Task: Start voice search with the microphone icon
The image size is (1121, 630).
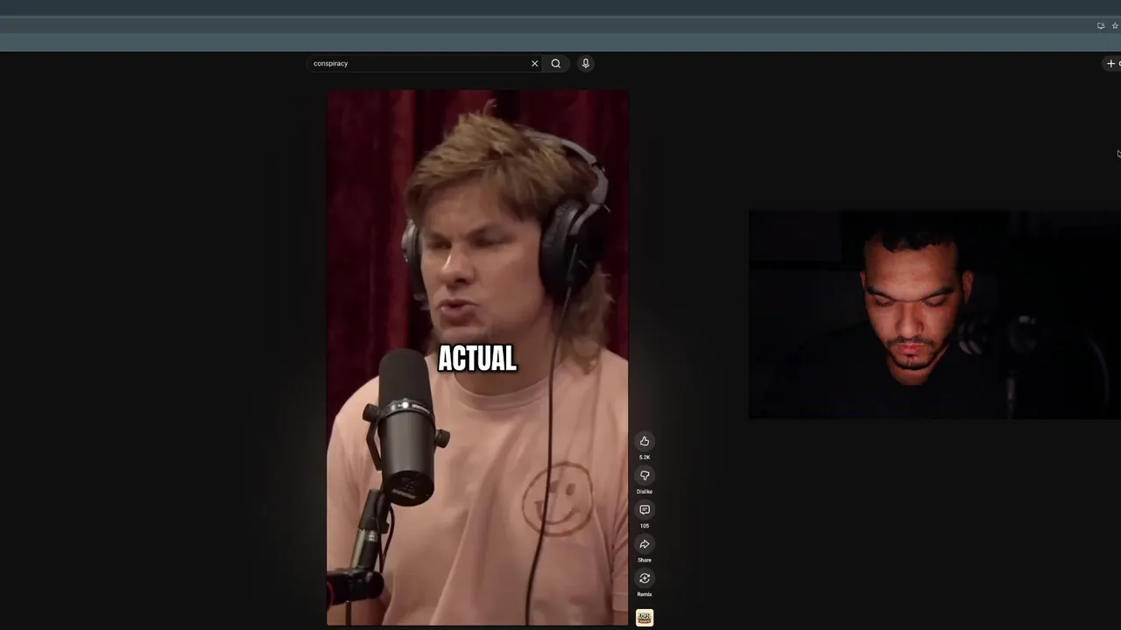Action: [586, 64]
